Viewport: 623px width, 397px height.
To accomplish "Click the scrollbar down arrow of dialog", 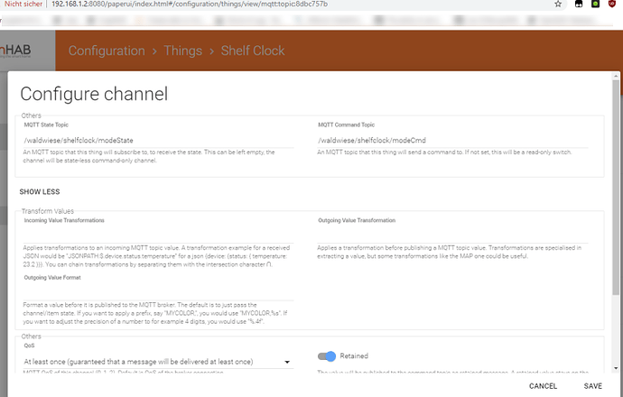I will tap(616, 368).
